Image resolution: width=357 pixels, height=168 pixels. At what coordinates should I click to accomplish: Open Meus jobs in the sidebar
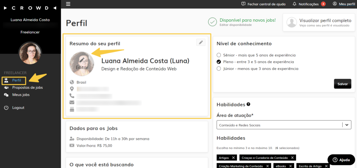(x=21, y=95)
